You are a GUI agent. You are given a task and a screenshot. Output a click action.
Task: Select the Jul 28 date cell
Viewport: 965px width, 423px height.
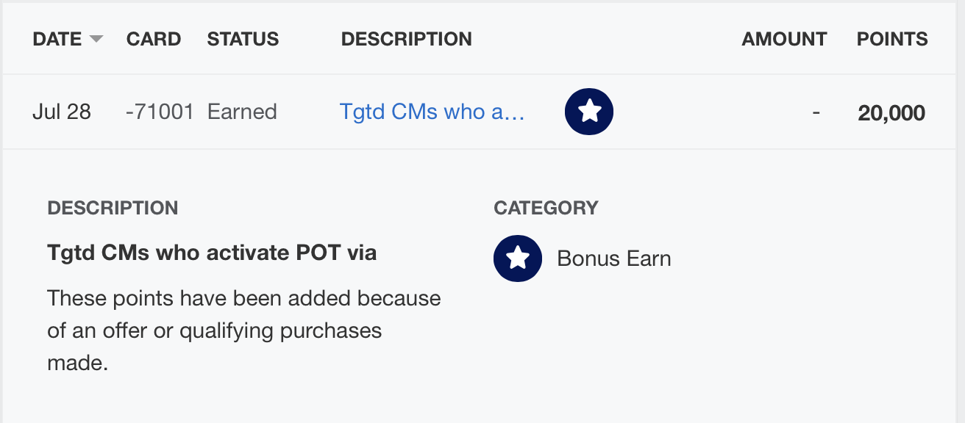click(x=62, y=112)
